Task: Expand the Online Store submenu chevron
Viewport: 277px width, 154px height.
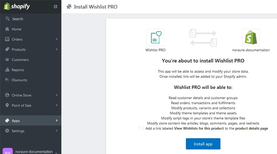Action: coord(57,95)
